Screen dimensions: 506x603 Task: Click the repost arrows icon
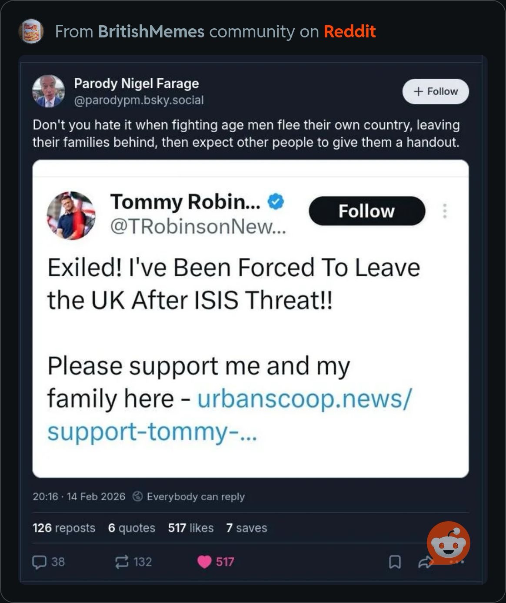(x=121, y=562)
